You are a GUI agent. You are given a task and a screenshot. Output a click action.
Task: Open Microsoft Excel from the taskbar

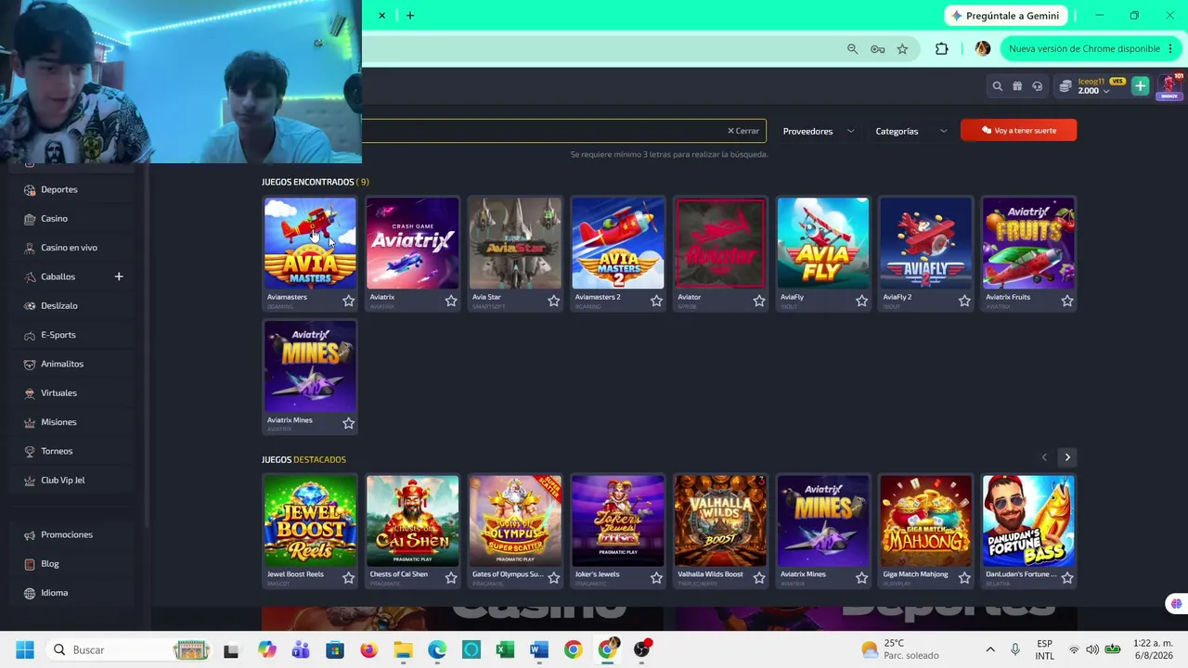pyautogui.click(x=505, y=649)
